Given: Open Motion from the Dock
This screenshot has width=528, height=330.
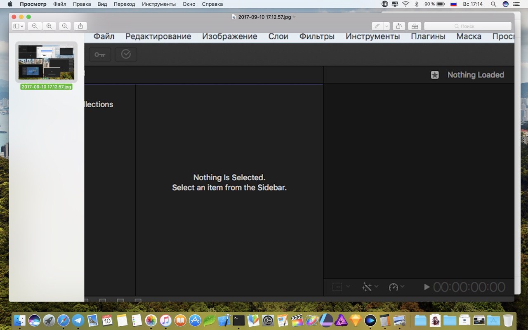Looking at the screenshot, I should (x=312, y=320).
